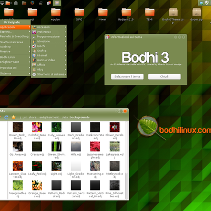Open the Programmazione submenu
Screen dimensions: 211x211
tap(49, 36)
